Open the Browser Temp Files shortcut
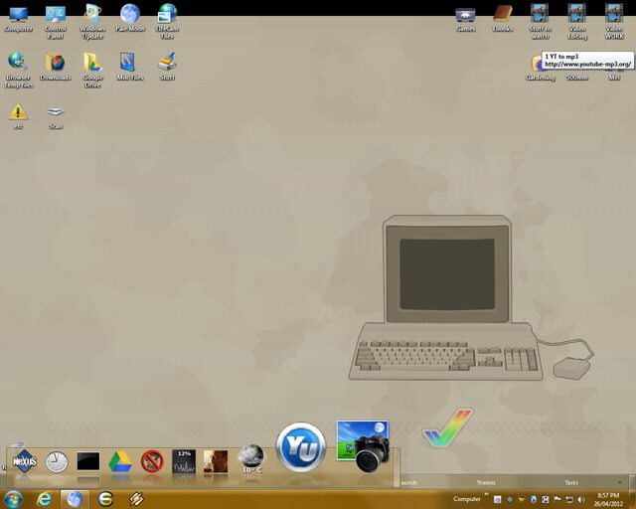 coord(18,71)
